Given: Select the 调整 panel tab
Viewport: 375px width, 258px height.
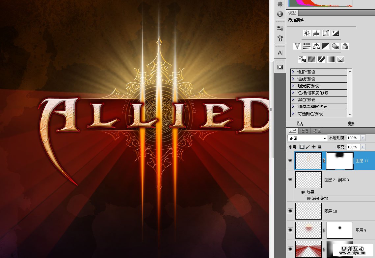Looking at the screenshot, I should (x=292, y=13).
